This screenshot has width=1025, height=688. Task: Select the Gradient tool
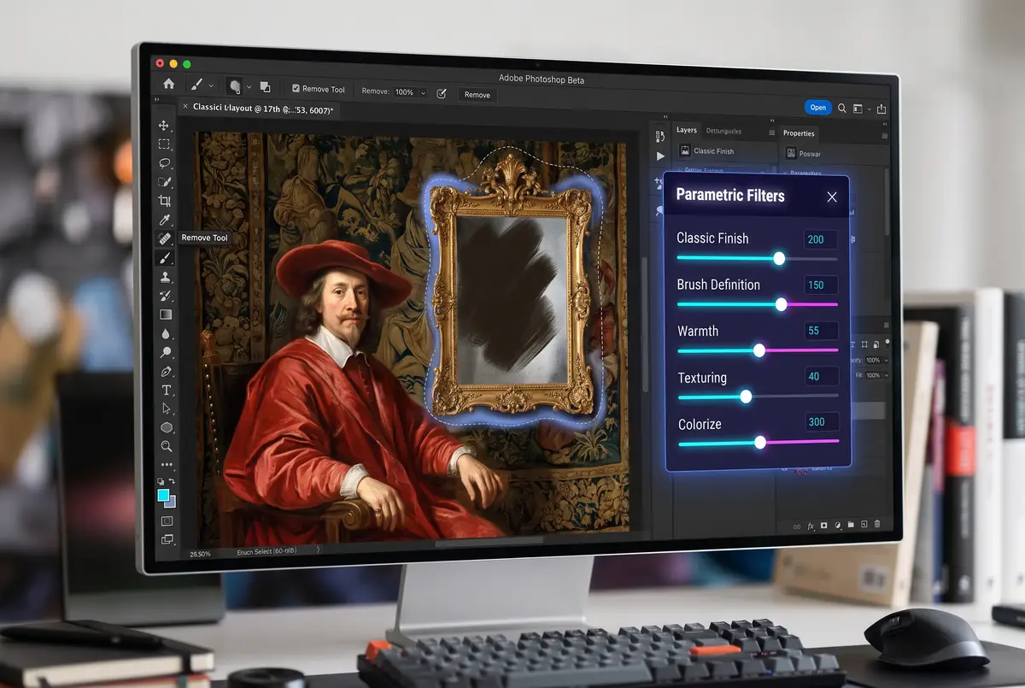pos(166,315)
